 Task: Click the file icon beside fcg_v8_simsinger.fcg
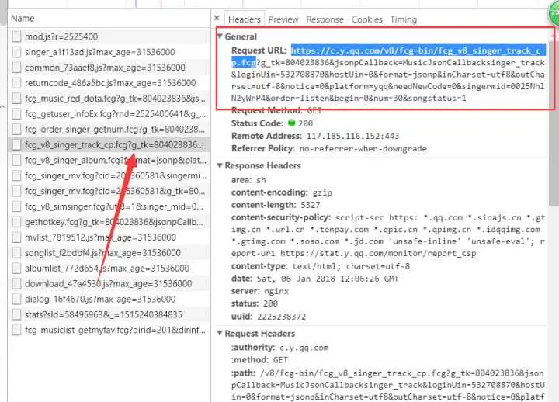(x=16, y=206)
